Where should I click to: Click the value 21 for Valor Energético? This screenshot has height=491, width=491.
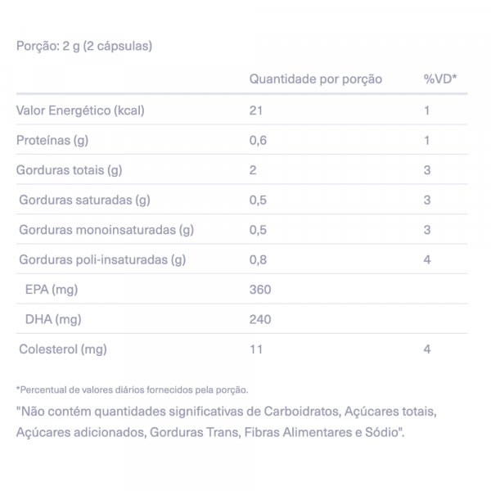coord(255,110)
